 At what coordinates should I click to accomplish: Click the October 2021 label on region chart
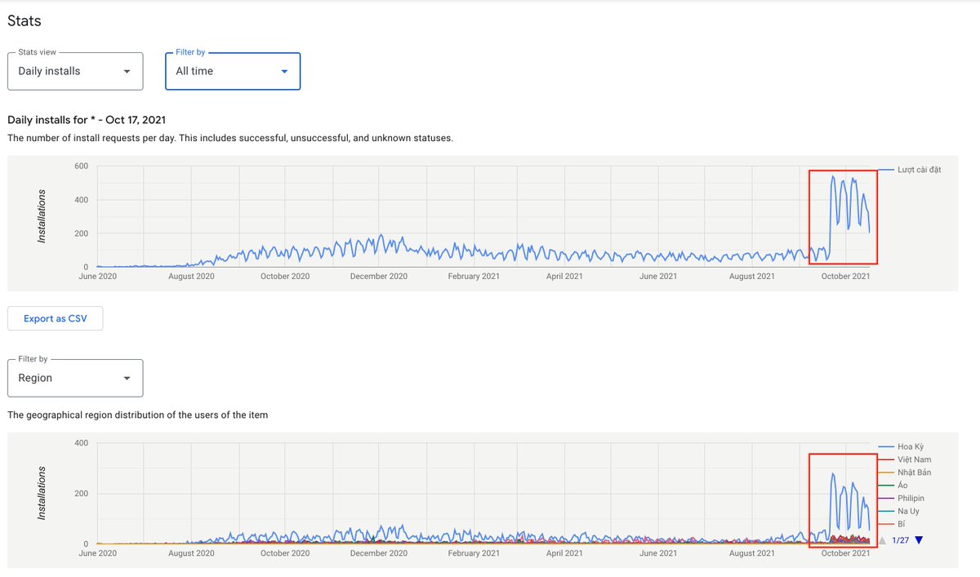tap(844, 553)
